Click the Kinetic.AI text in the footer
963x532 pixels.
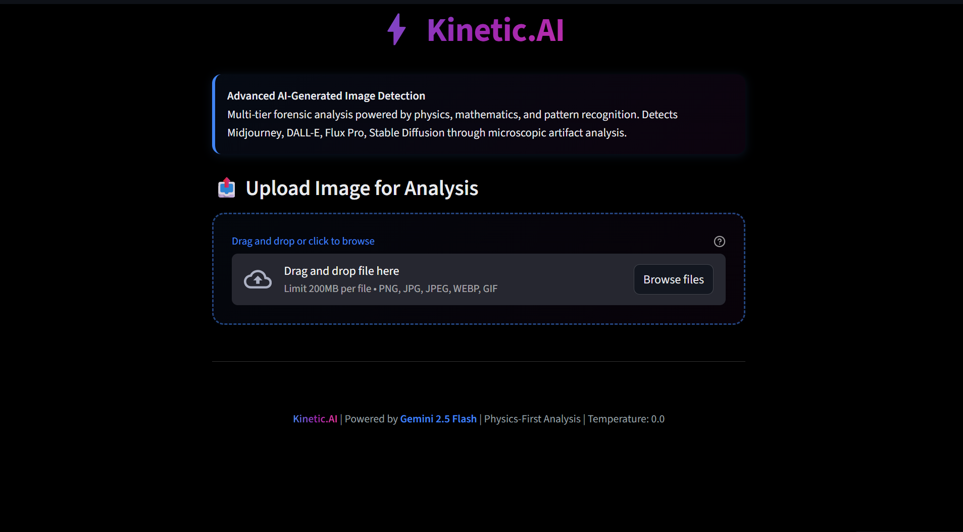pos(315,419)
